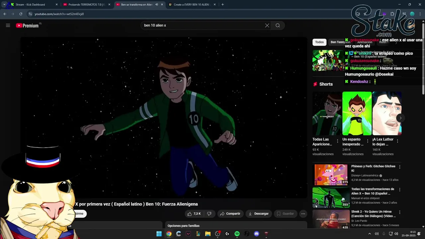425x239 pixels.
Task: Open options menu for Todas Las Apariciones short
Action: (x=338, y=141)
